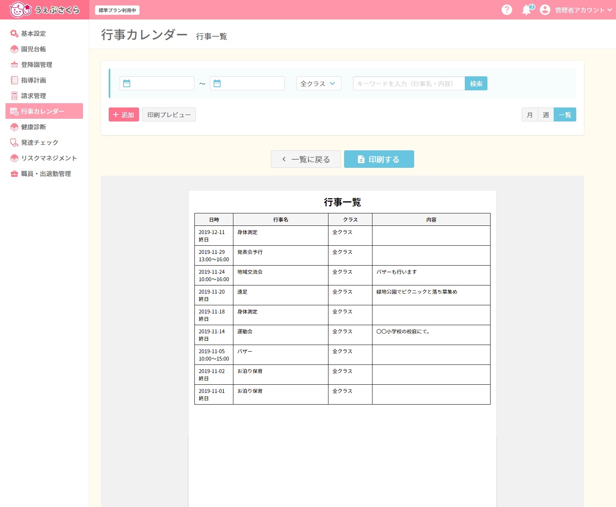This screenshot has width=616, height=507.
Task: Click the 地域交流会 event name
Action: coord(250,272)
